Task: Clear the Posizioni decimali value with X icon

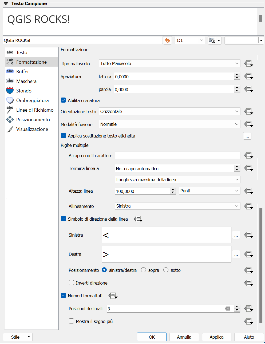Action: pyautogui.click(x=228, y=309)
